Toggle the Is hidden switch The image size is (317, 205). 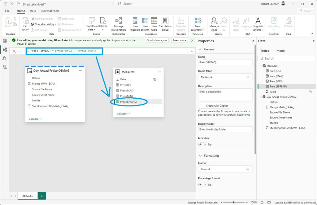coord(202,145)
